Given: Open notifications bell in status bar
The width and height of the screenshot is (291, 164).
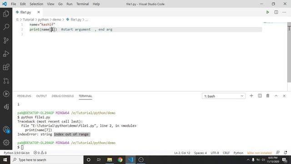Looking at the screenshot, I should point(286,153).
